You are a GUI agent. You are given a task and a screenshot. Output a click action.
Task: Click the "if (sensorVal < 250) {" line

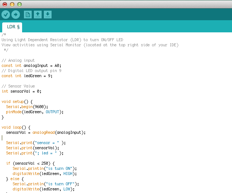pyautogui.click(x=30, y=164)
